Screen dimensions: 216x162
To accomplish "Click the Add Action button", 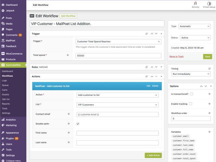I will coord(153,155).
